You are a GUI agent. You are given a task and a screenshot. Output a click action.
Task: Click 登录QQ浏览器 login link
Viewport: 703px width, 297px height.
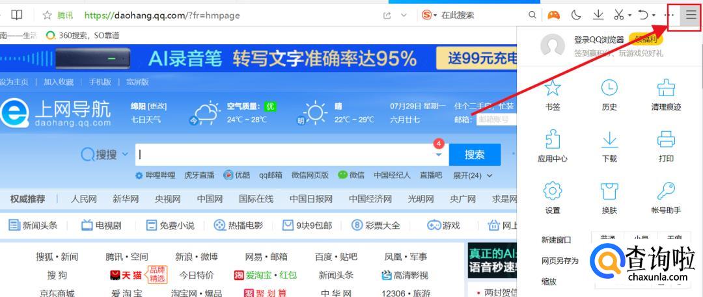coord(599,40)
